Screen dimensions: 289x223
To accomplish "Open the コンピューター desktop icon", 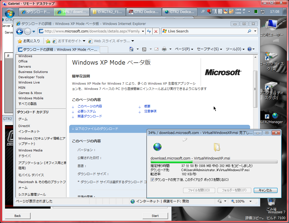I will click(271, 28).
